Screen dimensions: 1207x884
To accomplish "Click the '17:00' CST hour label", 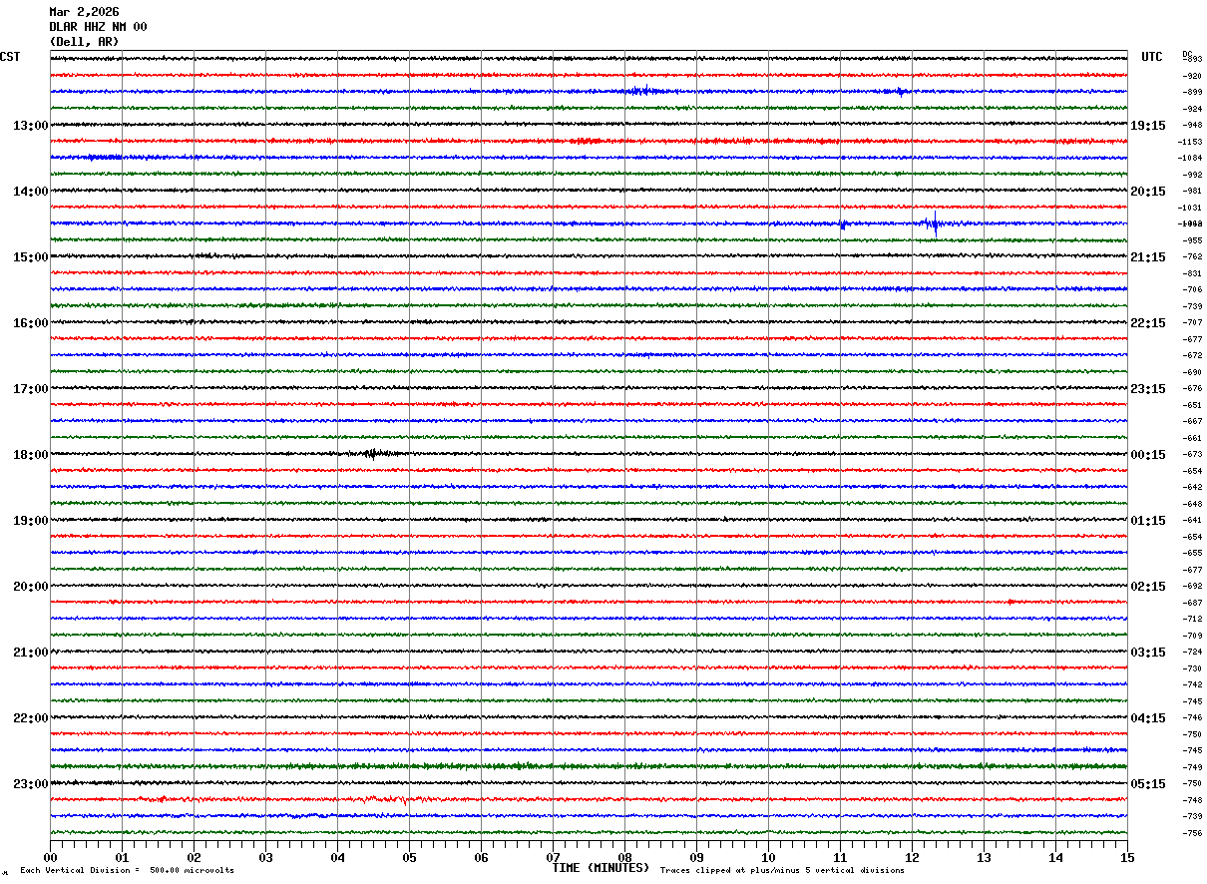I will coord(30,389).
